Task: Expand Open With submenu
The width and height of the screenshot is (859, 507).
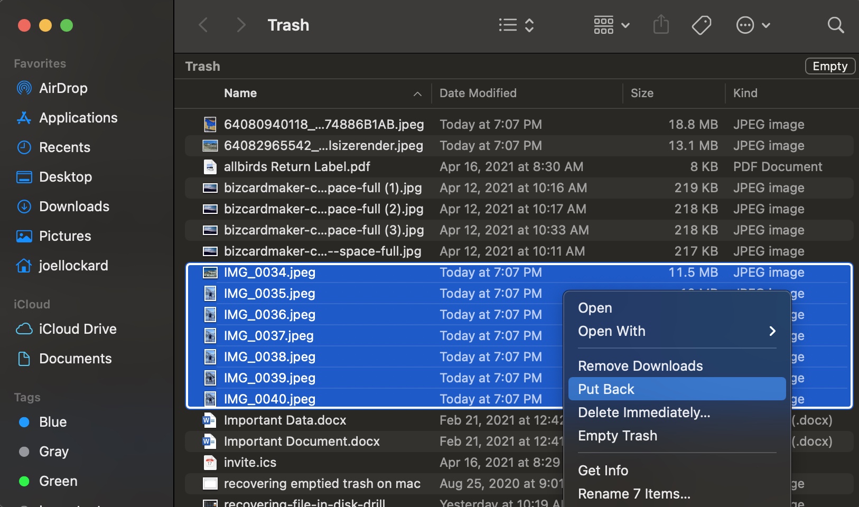Action: point(677,331)
